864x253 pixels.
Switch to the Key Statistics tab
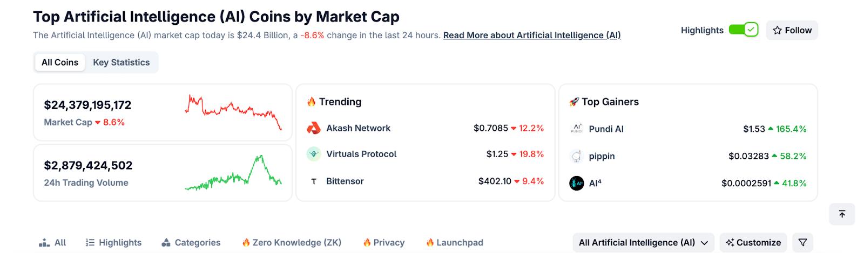(x=122, y=62)
